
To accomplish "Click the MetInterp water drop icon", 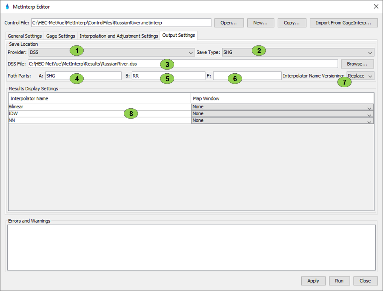I will point(7,7).
